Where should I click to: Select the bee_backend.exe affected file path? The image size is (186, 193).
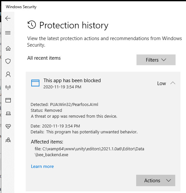point(90,152)
